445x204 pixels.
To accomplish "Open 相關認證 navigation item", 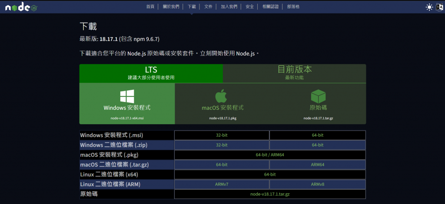I will (270, 7).
